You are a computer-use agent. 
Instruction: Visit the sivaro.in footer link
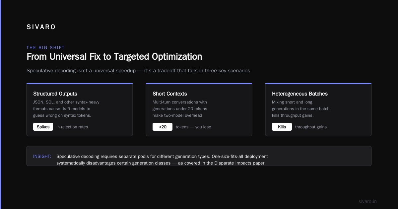(x=367, y=201)
